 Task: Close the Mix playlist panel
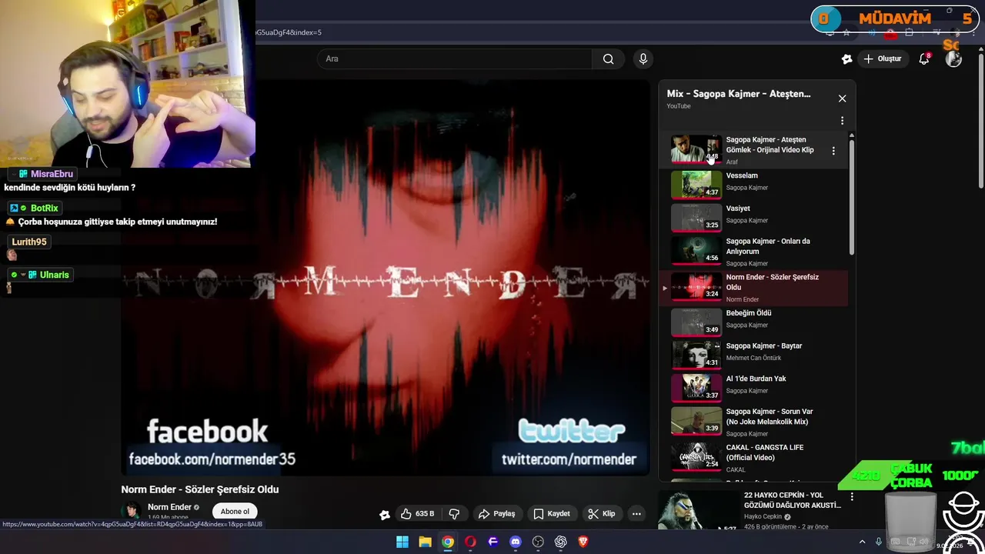(x=842, y=98)
